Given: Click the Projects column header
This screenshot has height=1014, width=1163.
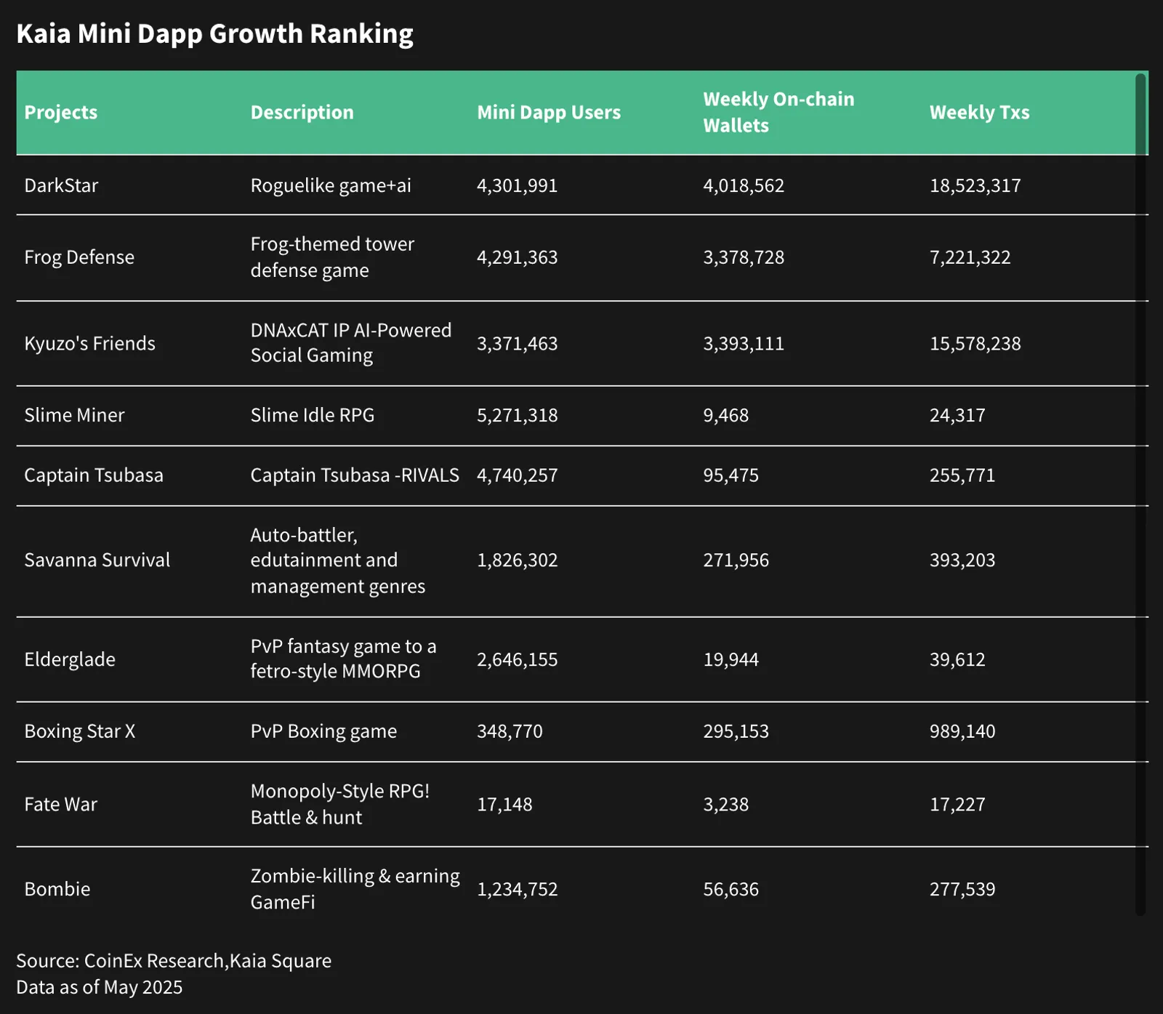Looking at the screenshot, I should [60, 112].
